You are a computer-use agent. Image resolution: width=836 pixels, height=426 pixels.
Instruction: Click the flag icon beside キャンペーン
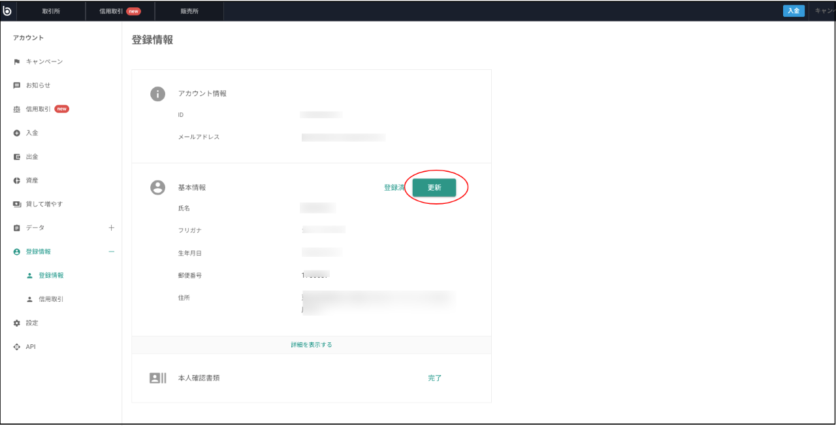(17, 61)
